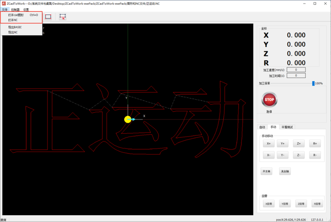Click the Z- jog button

tap(299, 155)
